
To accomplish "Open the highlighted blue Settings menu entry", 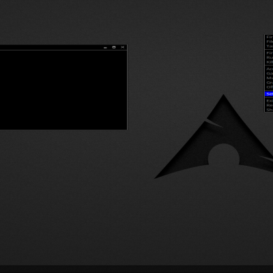I will pyautogui.click(x=269, y=94).
